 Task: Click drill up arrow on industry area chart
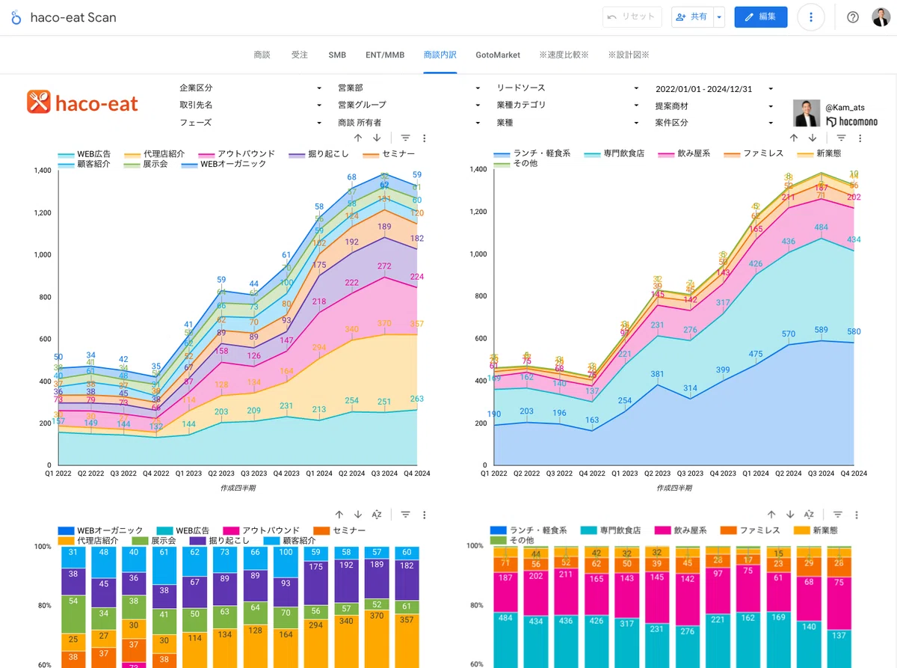click(793, 138)
